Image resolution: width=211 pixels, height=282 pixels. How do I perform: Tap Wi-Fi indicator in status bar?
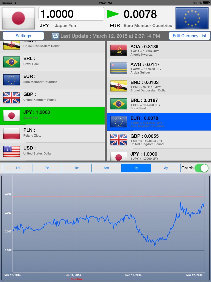tap(16, 3)
